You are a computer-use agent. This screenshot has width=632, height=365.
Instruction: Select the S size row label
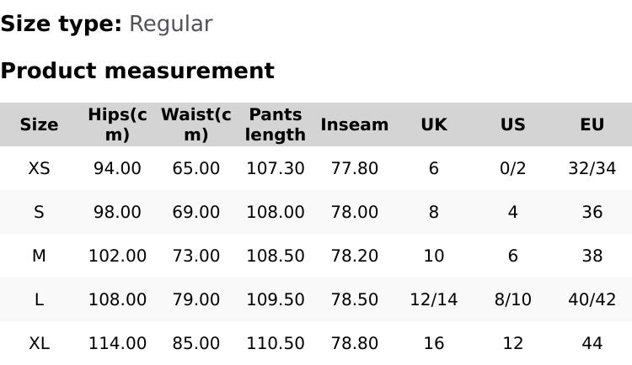point(39,212)
